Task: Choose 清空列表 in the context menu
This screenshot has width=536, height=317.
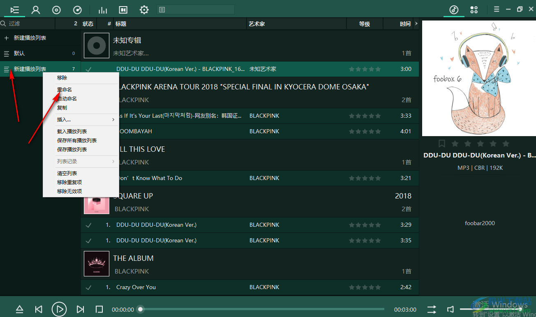Action: coord(67,173)
